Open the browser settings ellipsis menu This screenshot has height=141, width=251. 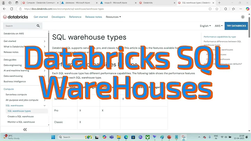pos(241,9)
